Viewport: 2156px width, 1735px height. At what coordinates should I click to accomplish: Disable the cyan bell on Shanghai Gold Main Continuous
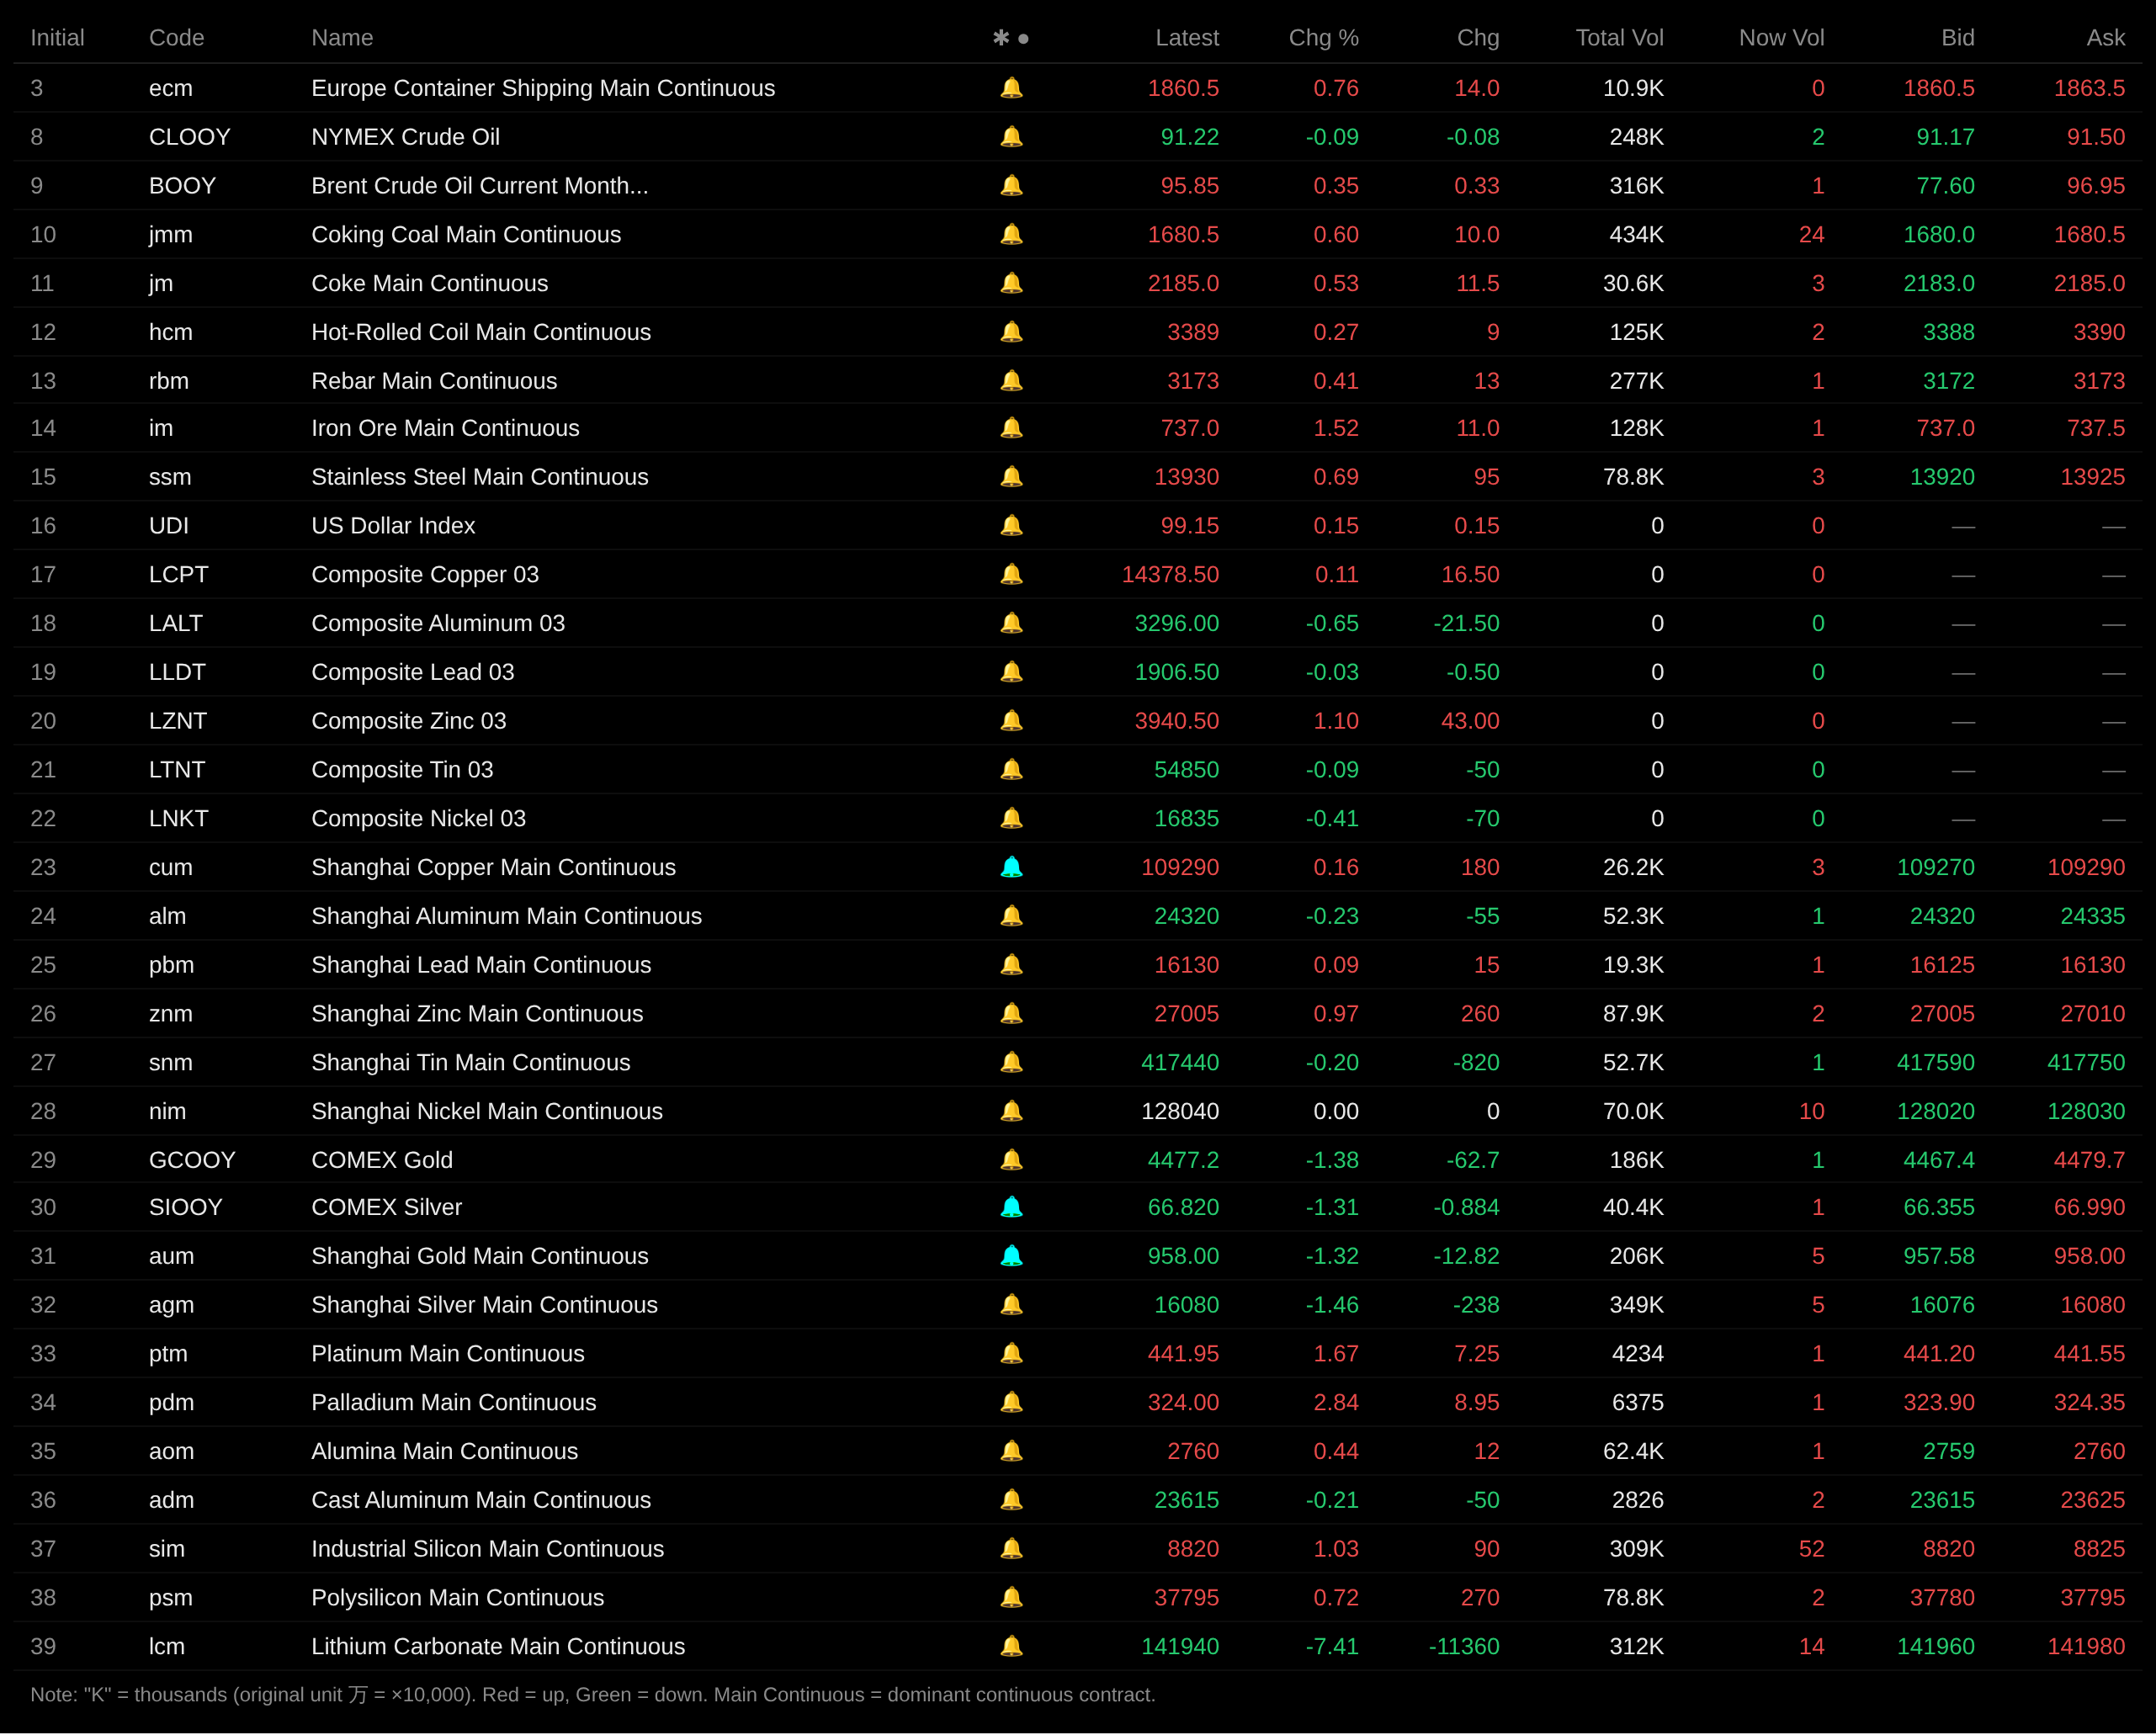point(1011,1256)
